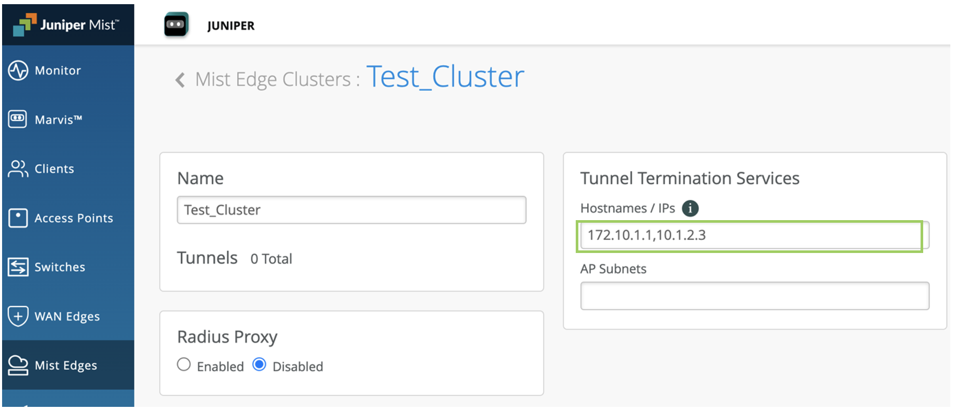This screenshot has height=410, width=954.
Task: Select the Disabled Radius Proxy radio button
Action: pos(259,364)
